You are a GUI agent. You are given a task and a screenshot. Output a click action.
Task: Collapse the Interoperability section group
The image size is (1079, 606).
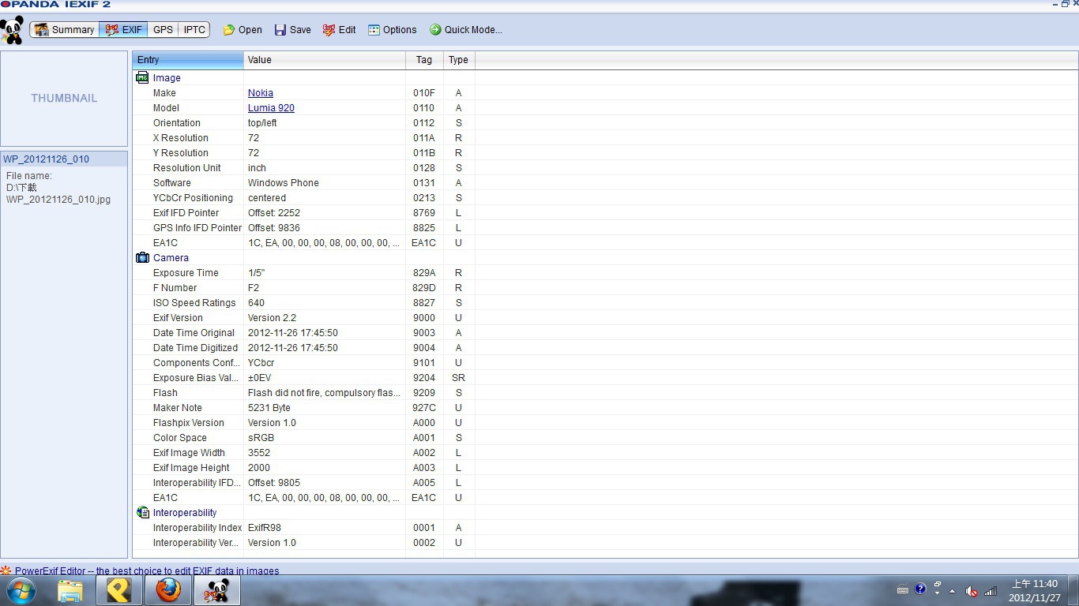tap(142, 513)
